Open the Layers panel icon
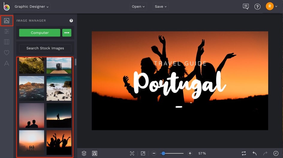The width and height of the screenshot is (283, 158). pos(84,153)
